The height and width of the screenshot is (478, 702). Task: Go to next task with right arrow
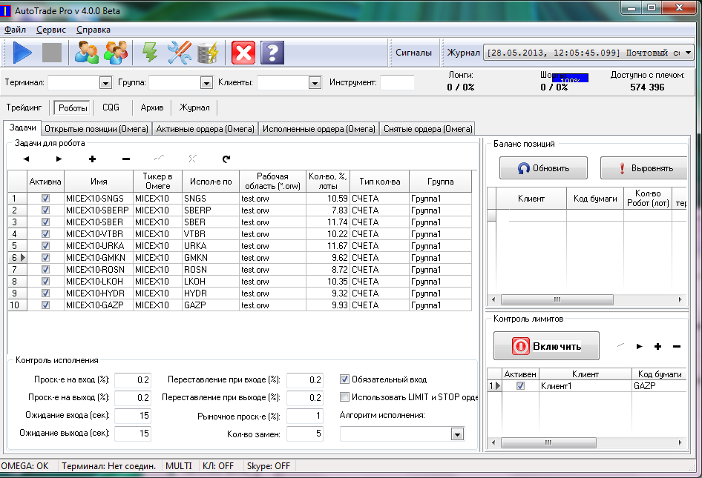point(59,159)
